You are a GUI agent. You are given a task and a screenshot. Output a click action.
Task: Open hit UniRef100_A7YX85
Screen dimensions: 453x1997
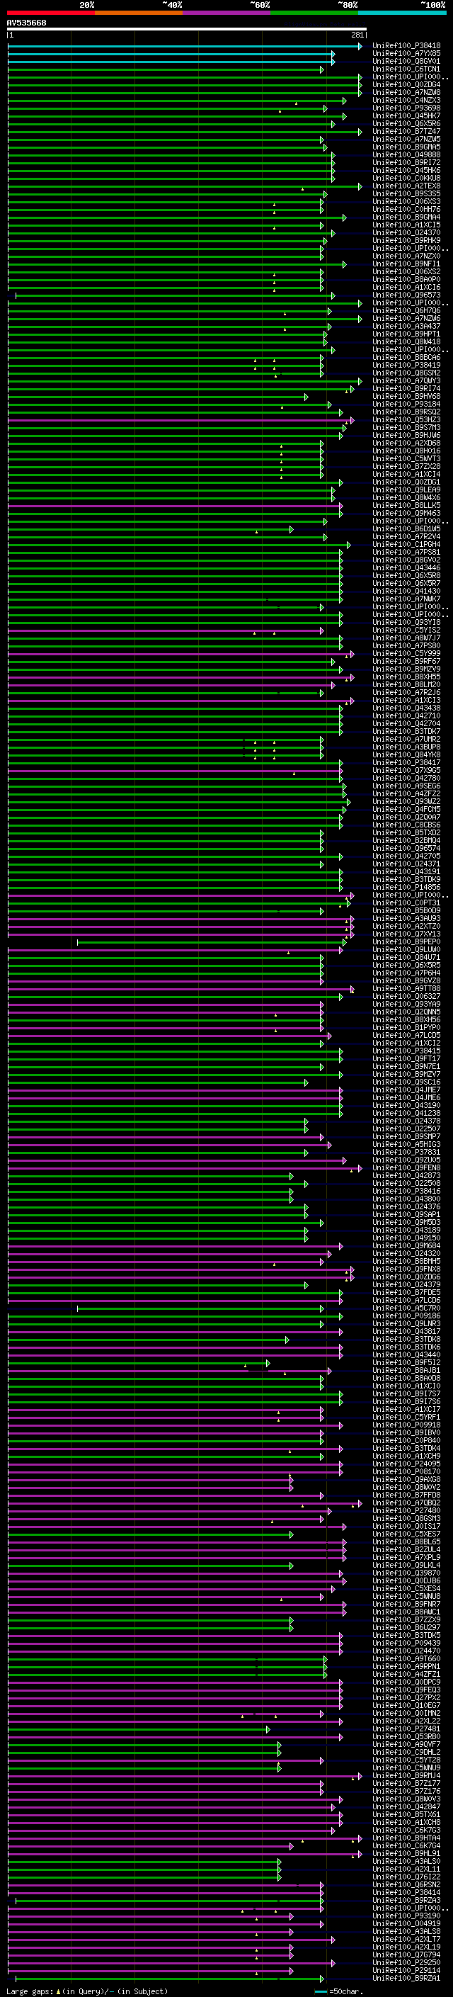tap(406, 54)
